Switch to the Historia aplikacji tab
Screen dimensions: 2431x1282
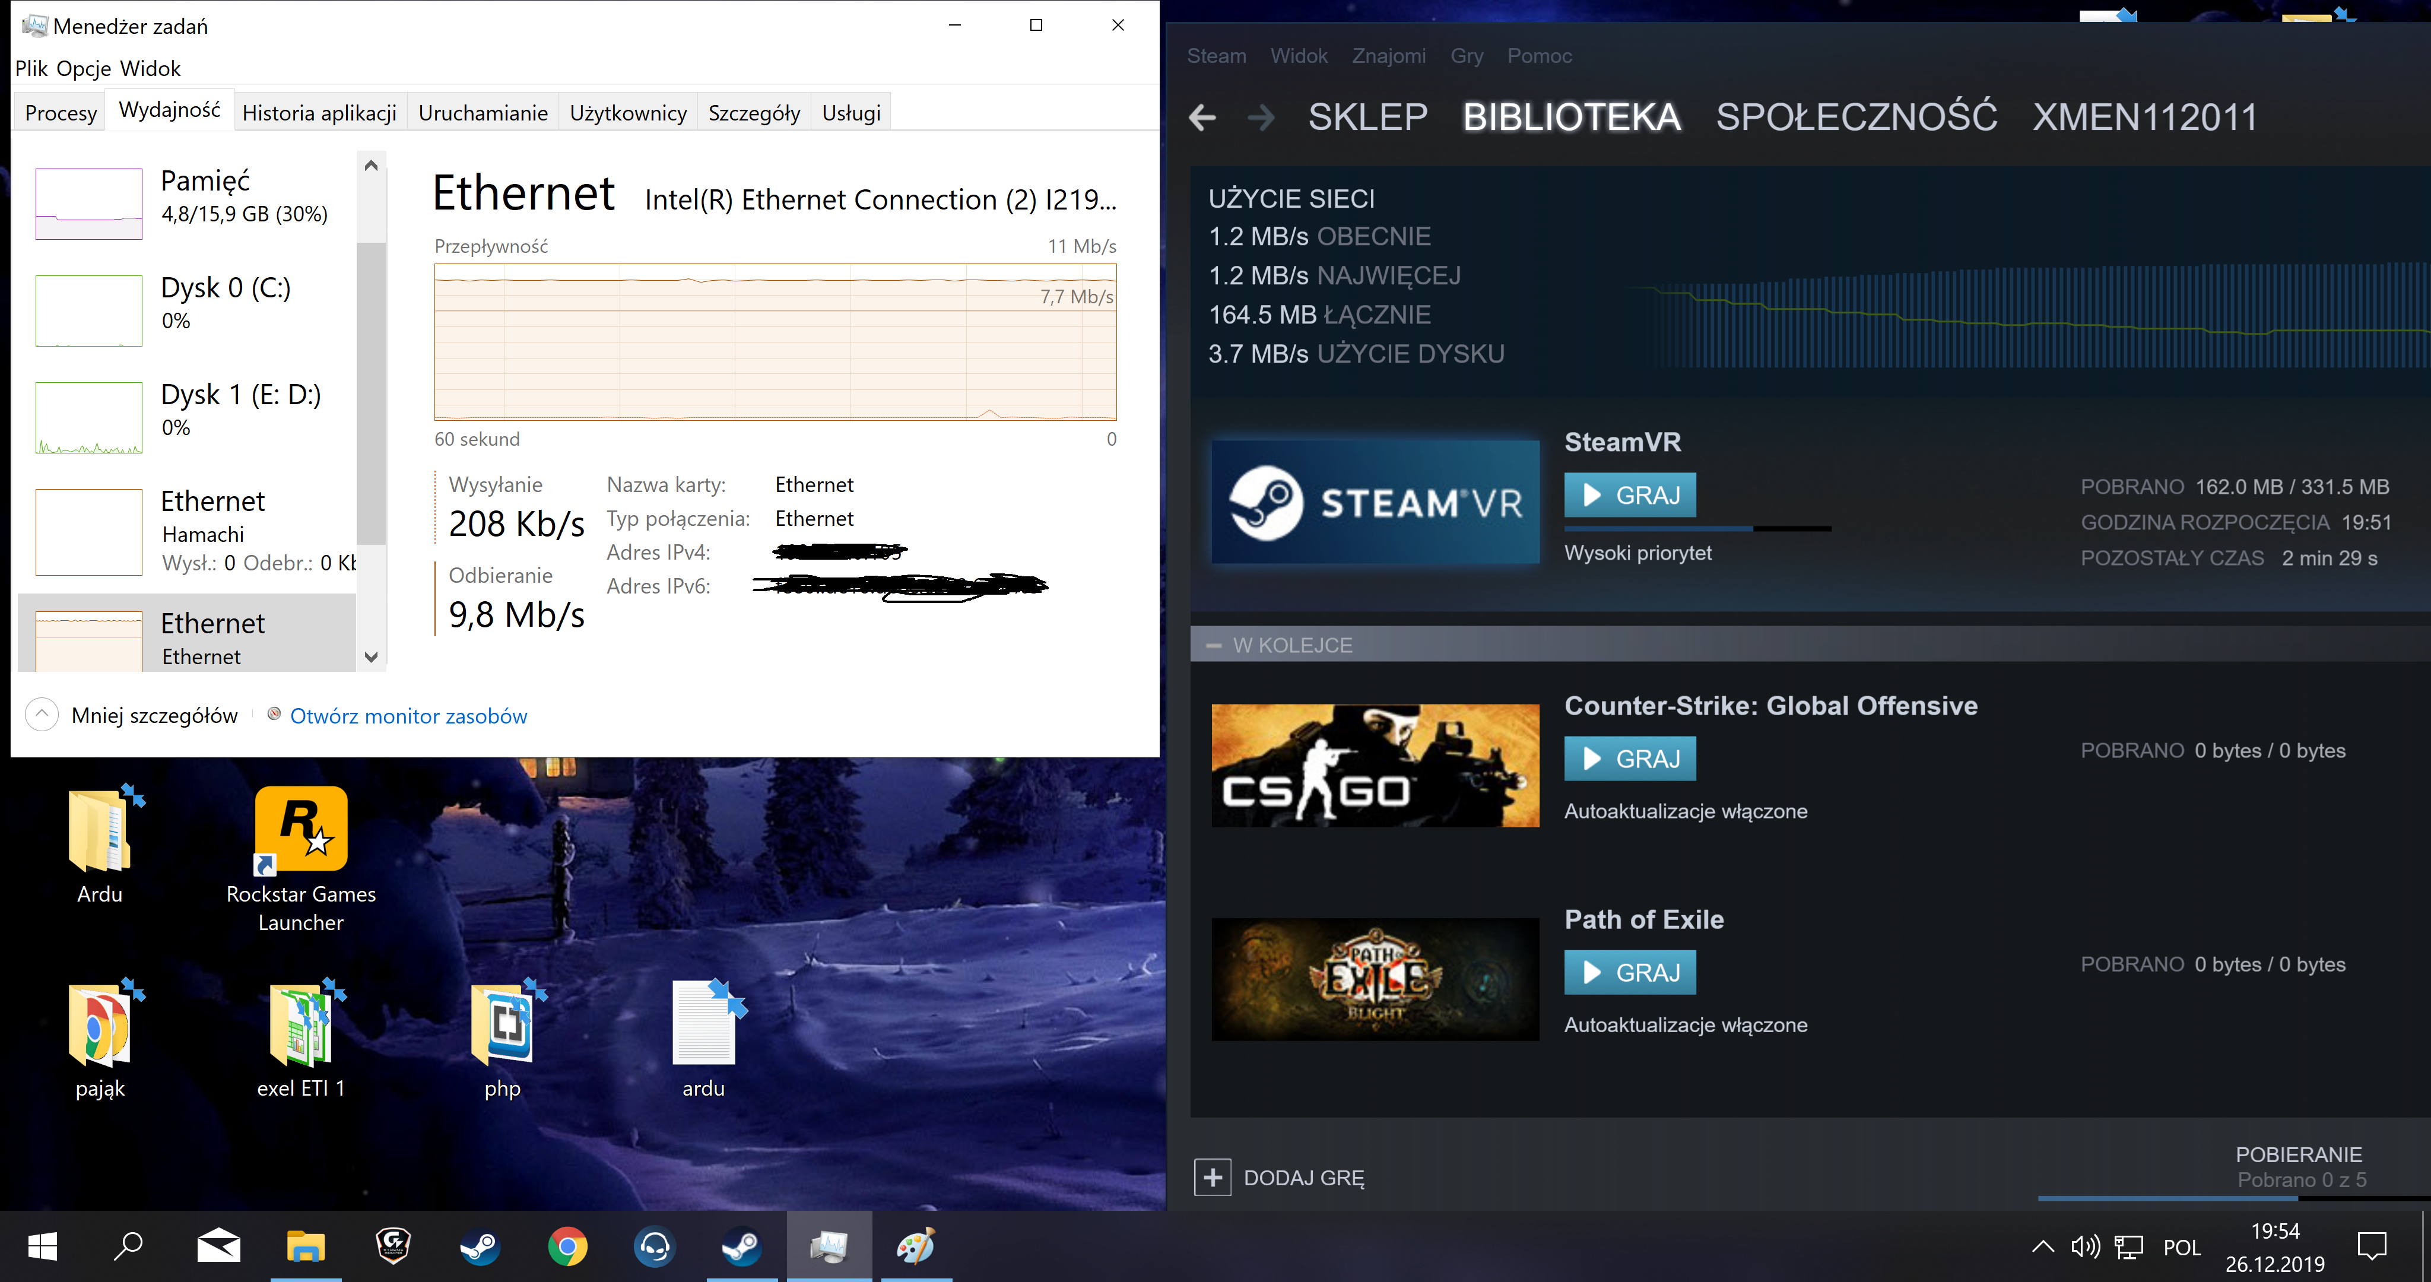click(319, 112)
